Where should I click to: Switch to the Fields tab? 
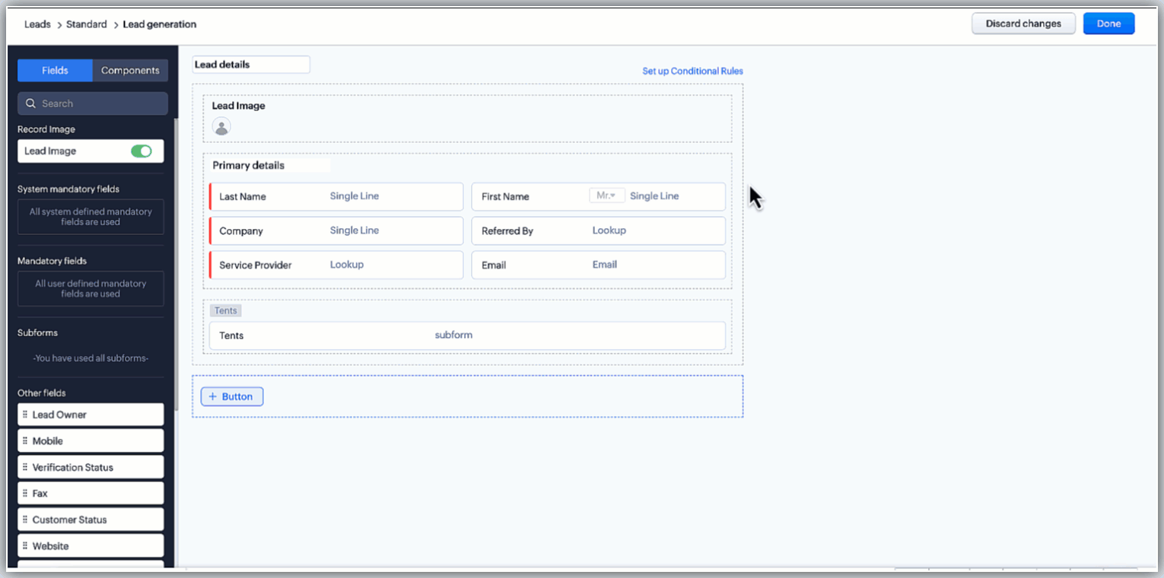coord(55,71)
